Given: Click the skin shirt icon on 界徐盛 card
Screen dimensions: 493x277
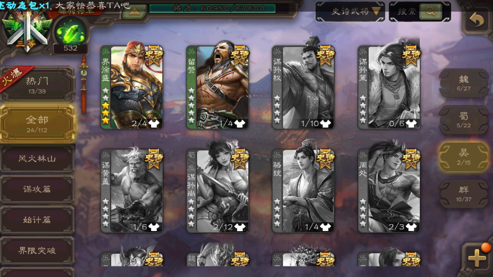Looking at the screenshot, I should (x=154, y=124).
